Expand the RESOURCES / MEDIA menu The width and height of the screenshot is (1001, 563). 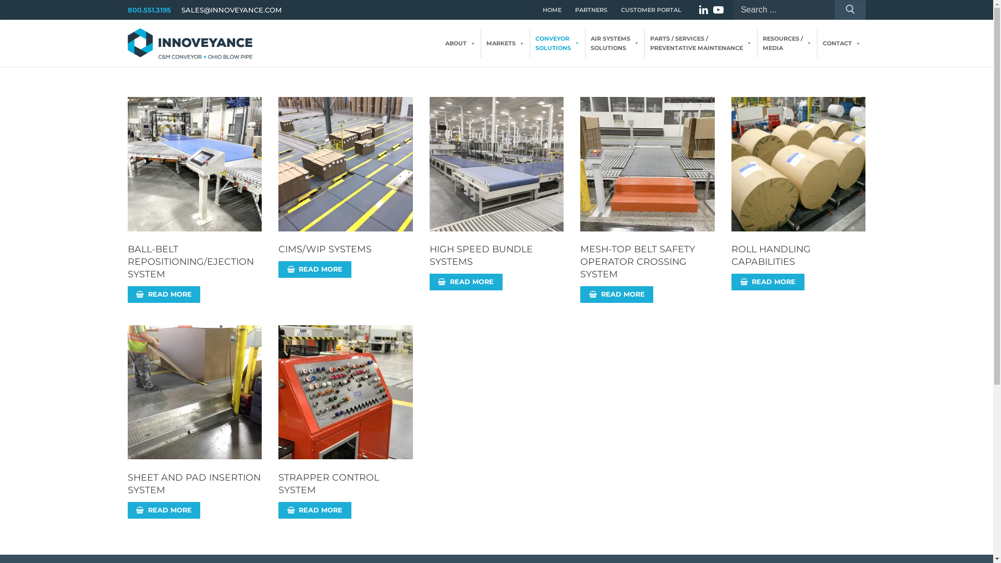click(787, 44)
